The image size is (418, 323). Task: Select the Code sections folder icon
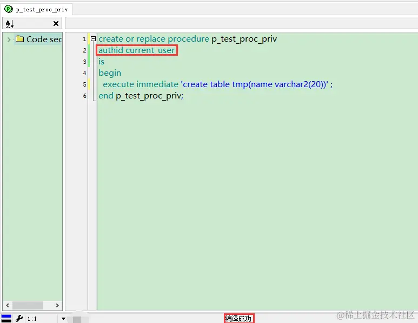click(19, 39)
